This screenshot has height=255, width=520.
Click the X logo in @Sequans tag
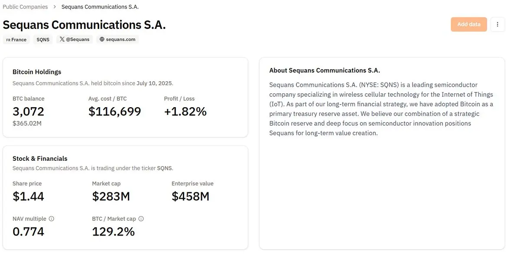click(x=62, y=39)
